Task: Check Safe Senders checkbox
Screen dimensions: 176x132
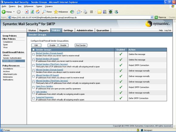Action: point(33,93)
